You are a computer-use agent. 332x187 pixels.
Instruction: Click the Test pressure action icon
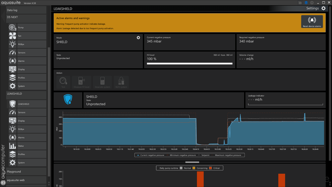pos(63,82)
